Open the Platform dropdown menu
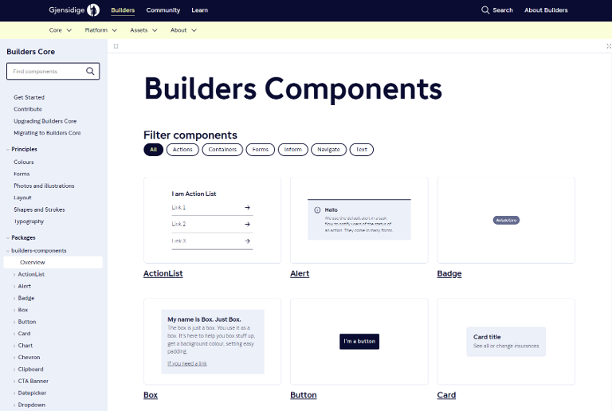 [x=101, y=30]
